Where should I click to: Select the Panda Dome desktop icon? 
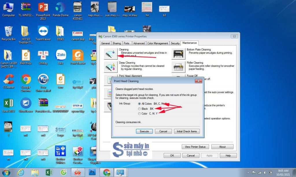tap(60, 10)
